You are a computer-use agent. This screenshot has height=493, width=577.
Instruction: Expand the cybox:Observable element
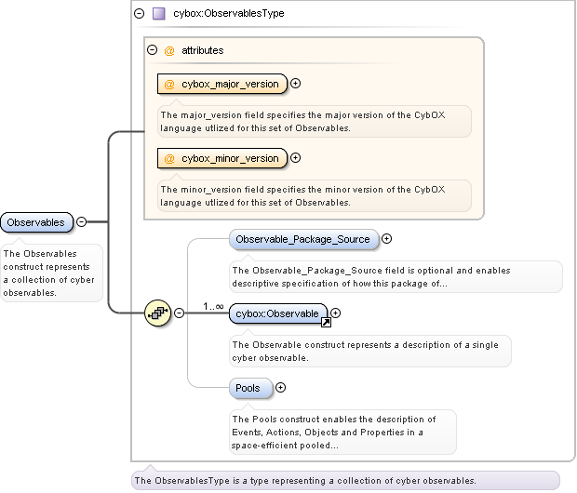pyautogui.click(x=336, y=313)
